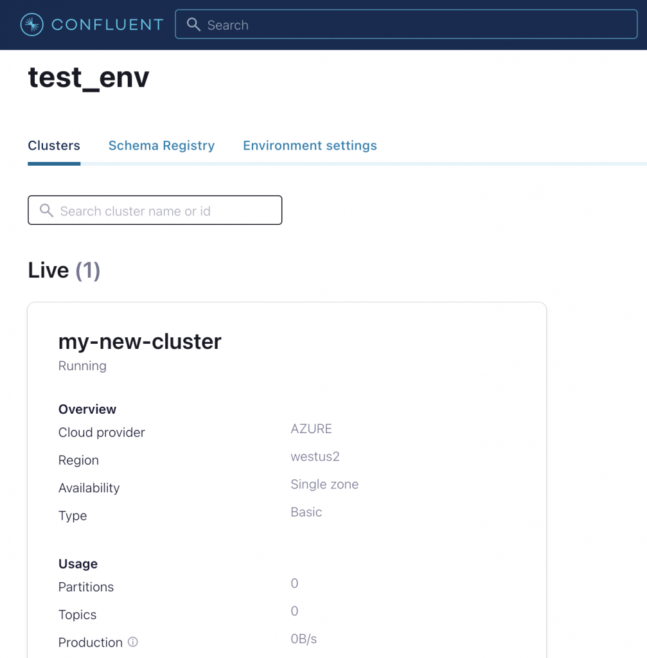Click the Running status text

[82, 366]
